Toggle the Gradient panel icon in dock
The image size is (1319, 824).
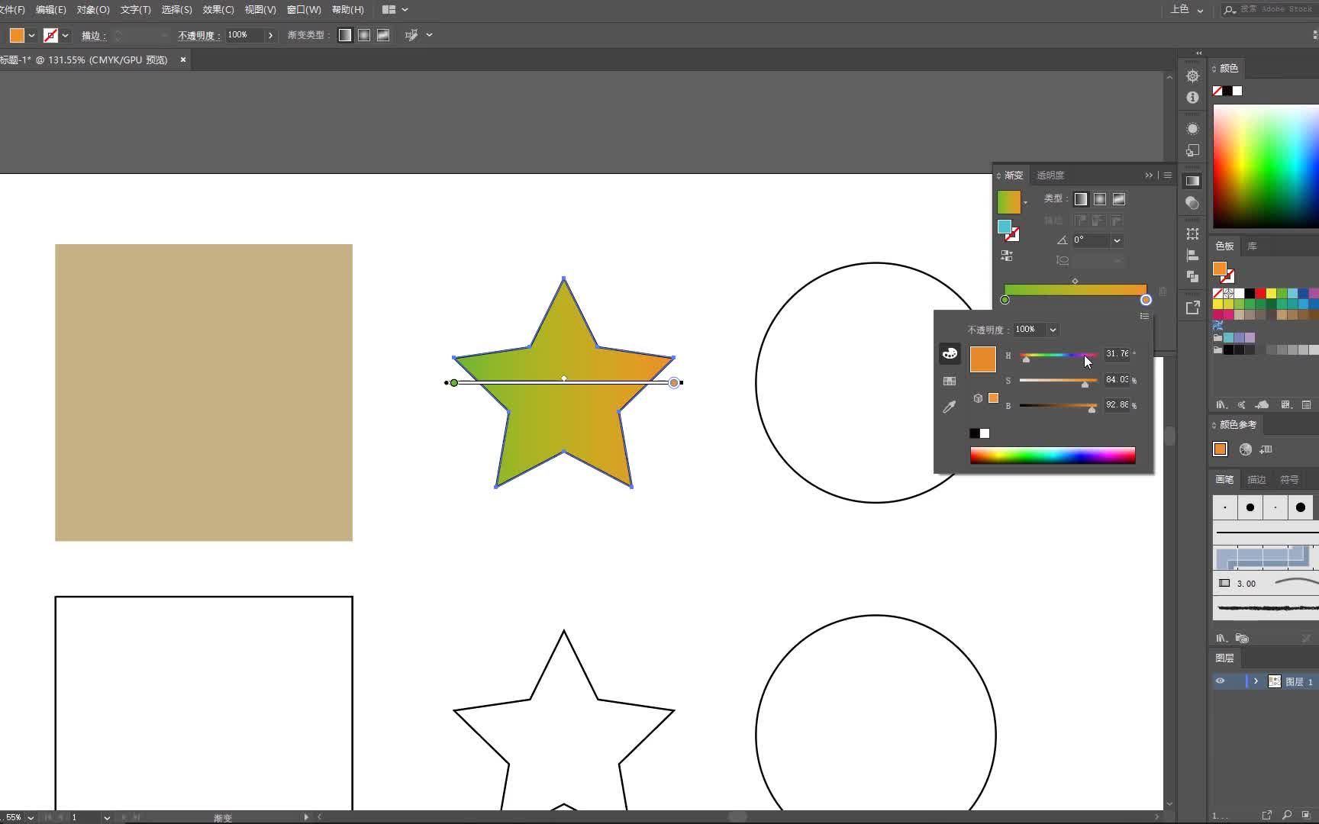1192,181
